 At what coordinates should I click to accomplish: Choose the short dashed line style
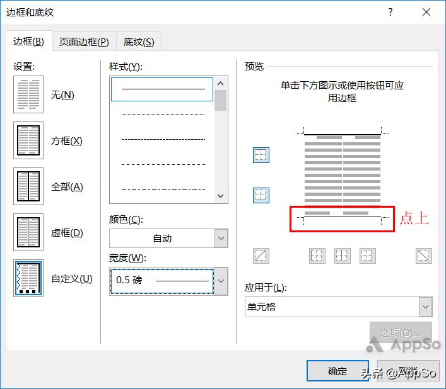[x=163, y=139]
